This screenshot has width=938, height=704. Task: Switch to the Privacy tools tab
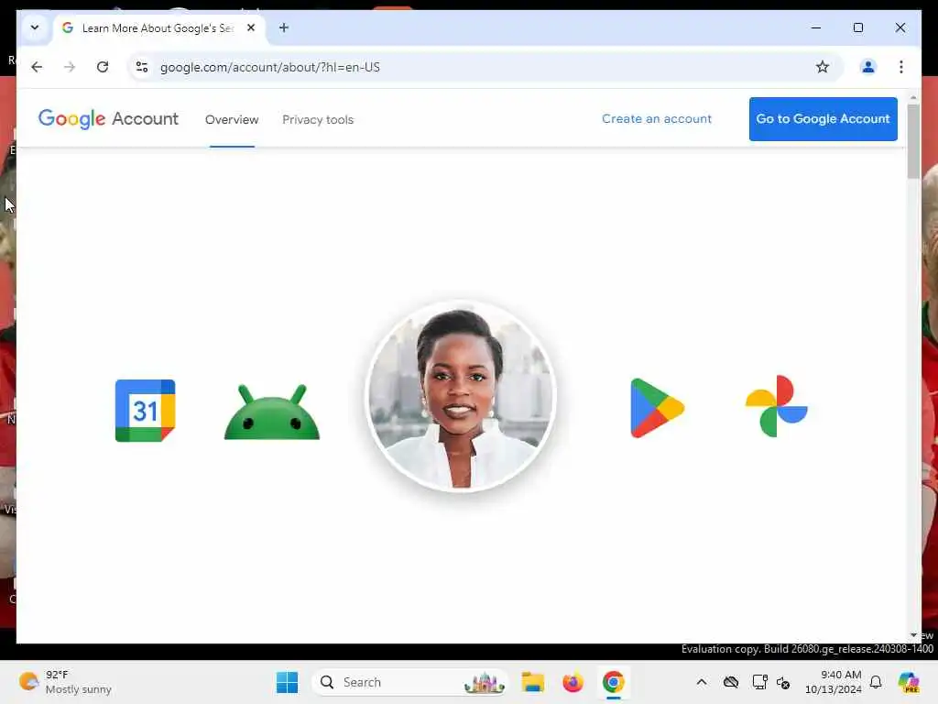[318, 120]
